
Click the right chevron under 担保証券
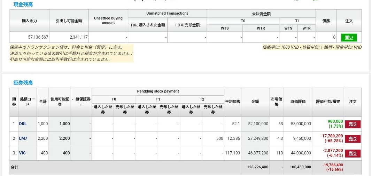pos(80,104)
